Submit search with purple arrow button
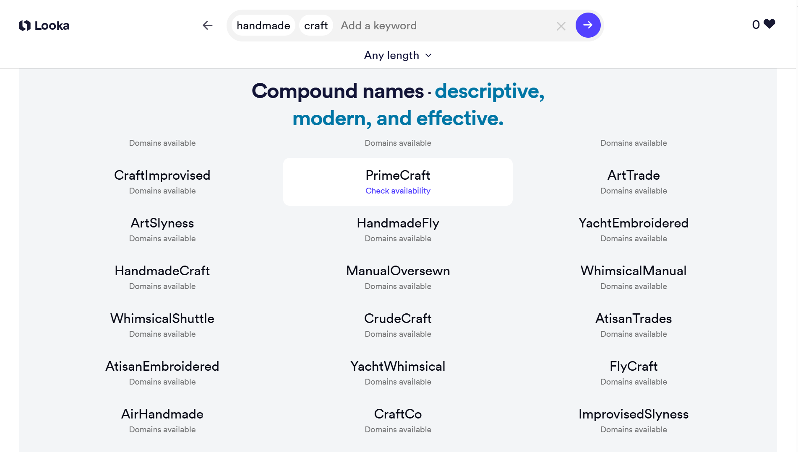The image size is (798, 452). point(588,25)
